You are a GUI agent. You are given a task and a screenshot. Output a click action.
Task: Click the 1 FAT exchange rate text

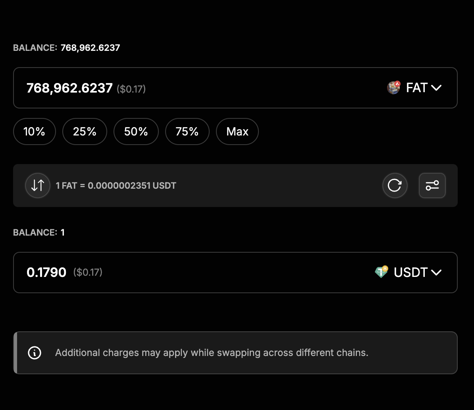point(116,186)
